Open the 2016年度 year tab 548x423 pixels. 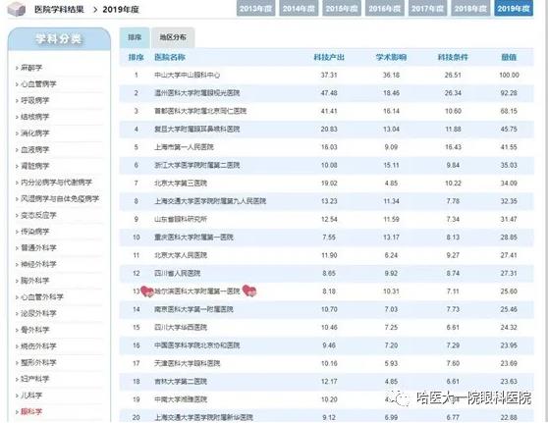pos(385,9)
